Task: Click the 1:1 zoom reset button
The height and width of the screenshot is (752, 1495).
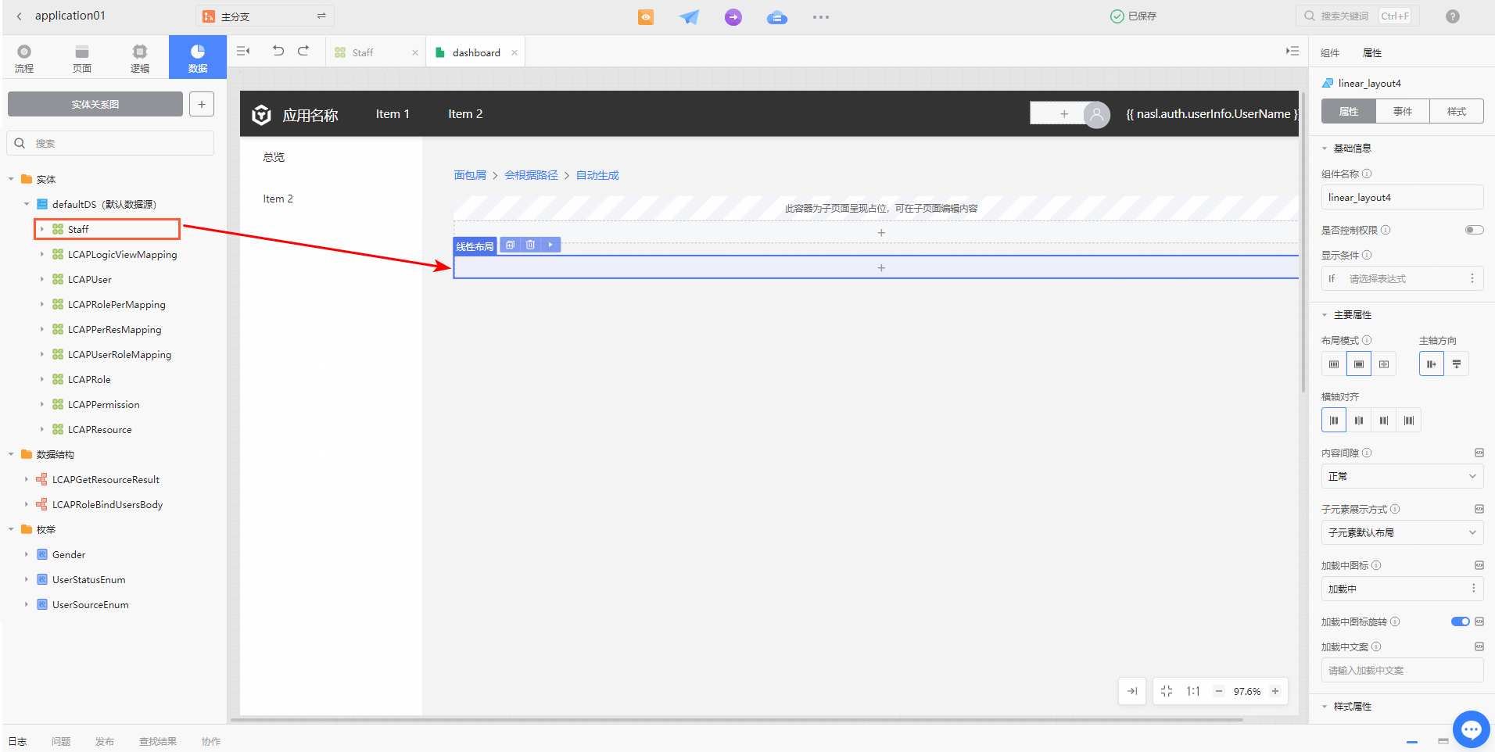Action: coord(1193,691)
